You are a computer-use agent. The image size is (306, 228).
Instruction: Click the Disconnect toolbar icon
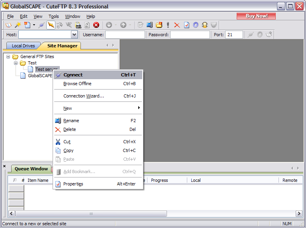(69, 25)
